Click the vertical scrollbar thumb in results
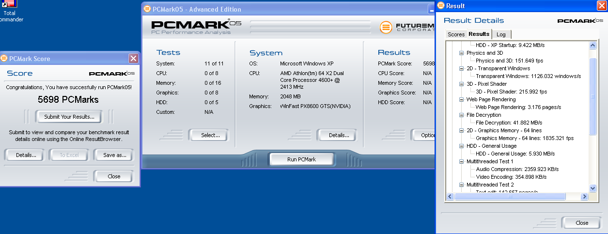Viewport: 608px width, 234px height. [x=592, y=96]
